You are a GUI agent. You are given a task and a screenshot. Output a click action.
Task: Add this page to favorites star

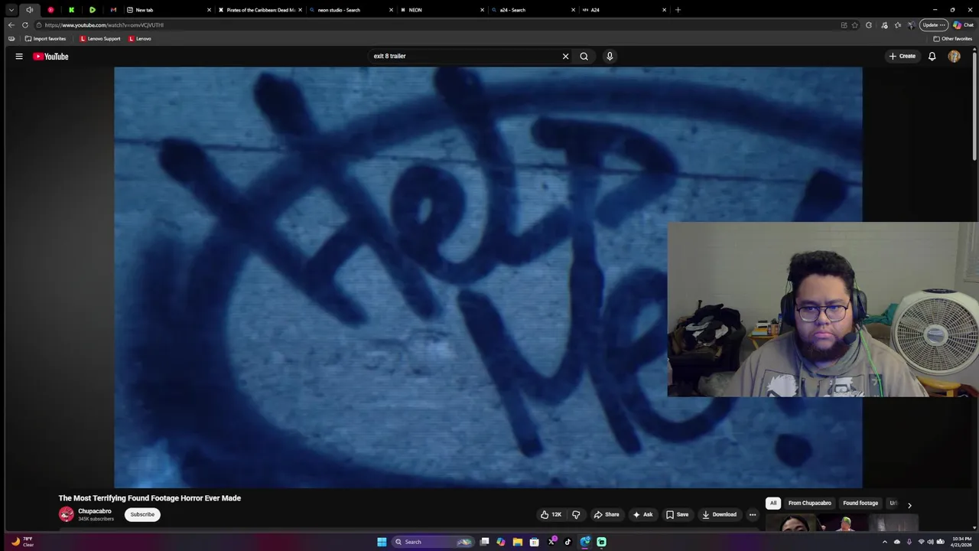pos(855,24)
